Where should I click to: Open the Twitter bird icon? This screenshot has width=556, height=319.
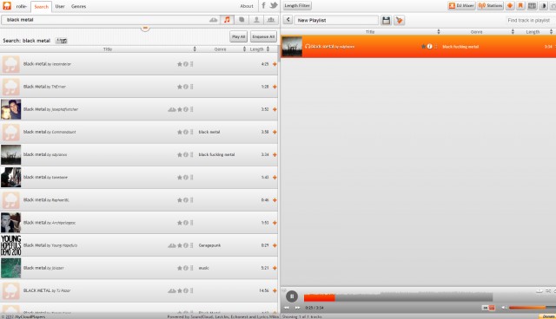click(274, 5)
